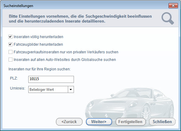
Task: Click the Ferrari car background image
Action: point(130,106)
